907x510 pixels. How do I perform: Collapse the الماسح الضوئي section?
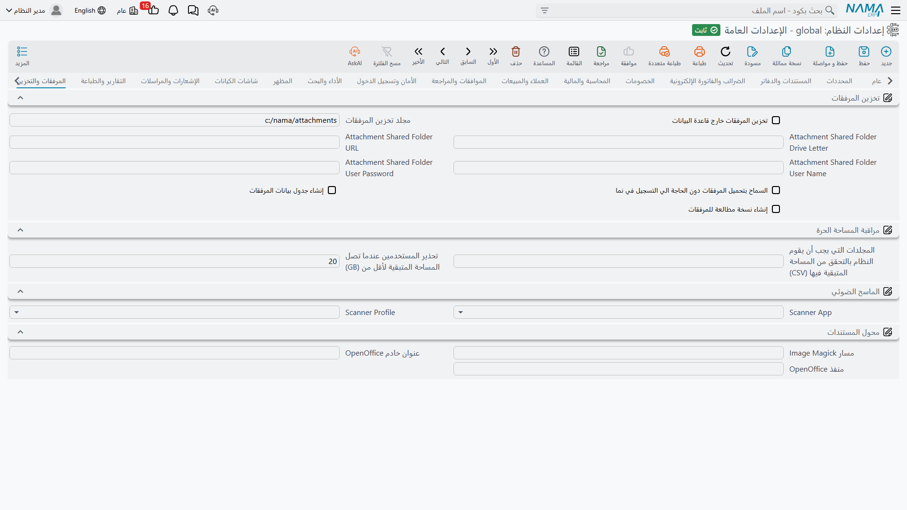[x=20, y=291]
